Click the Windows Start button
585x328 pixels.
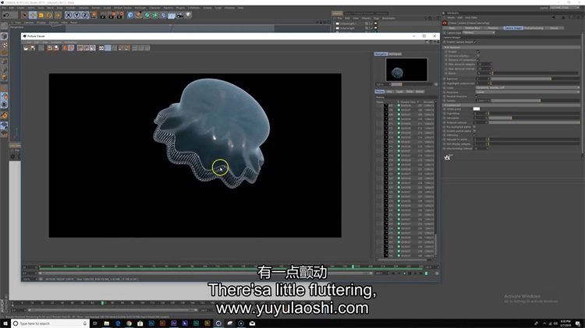[5, 323]
